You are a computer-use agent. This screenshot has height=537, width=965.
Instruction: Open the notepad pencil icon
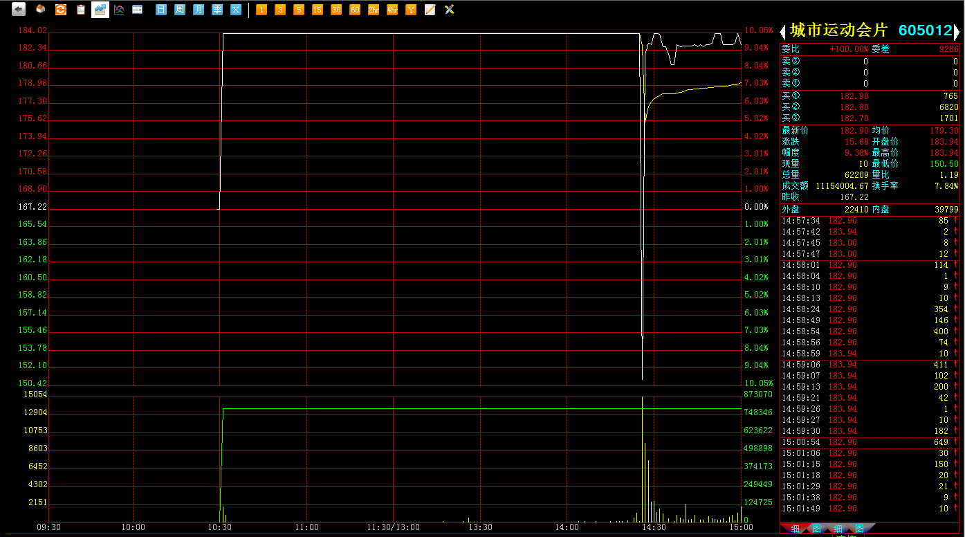point(430,10)
